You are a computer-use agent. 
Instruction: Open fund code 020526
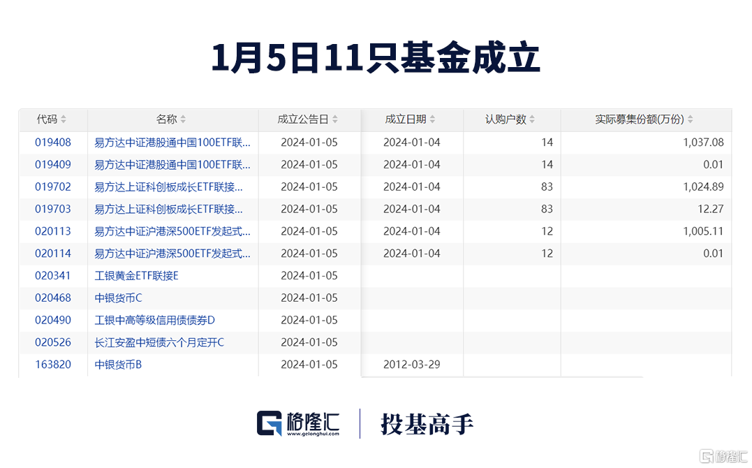[53, 342]
